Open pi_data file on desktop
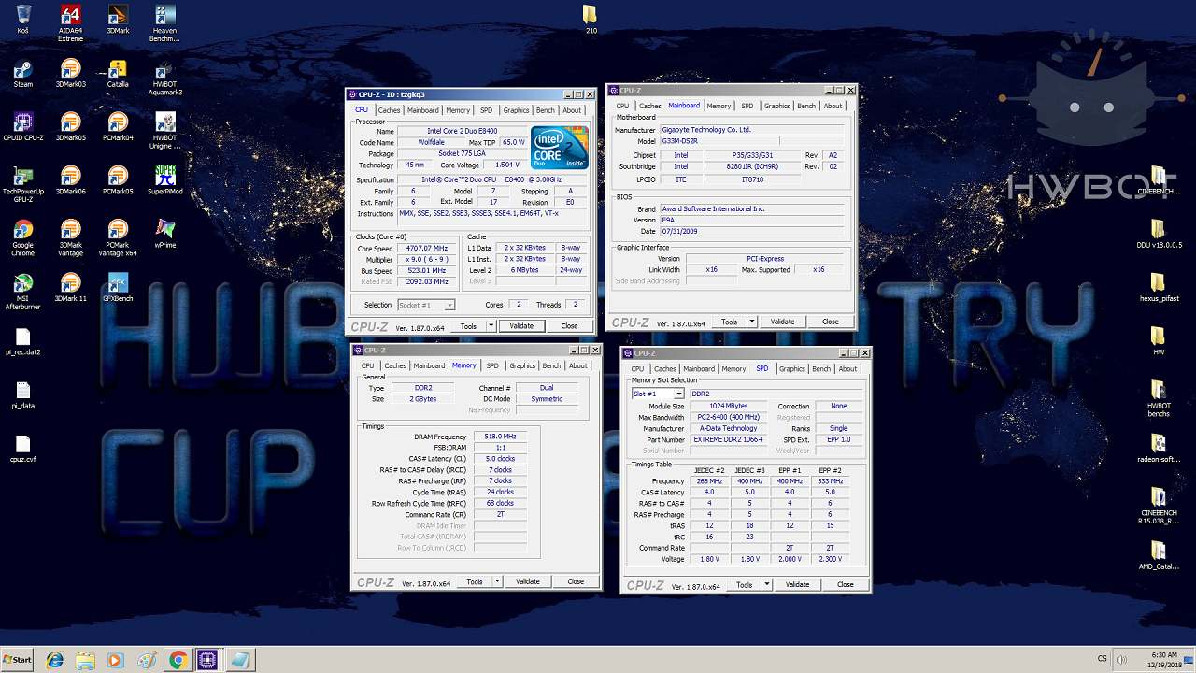 (22, 395)
